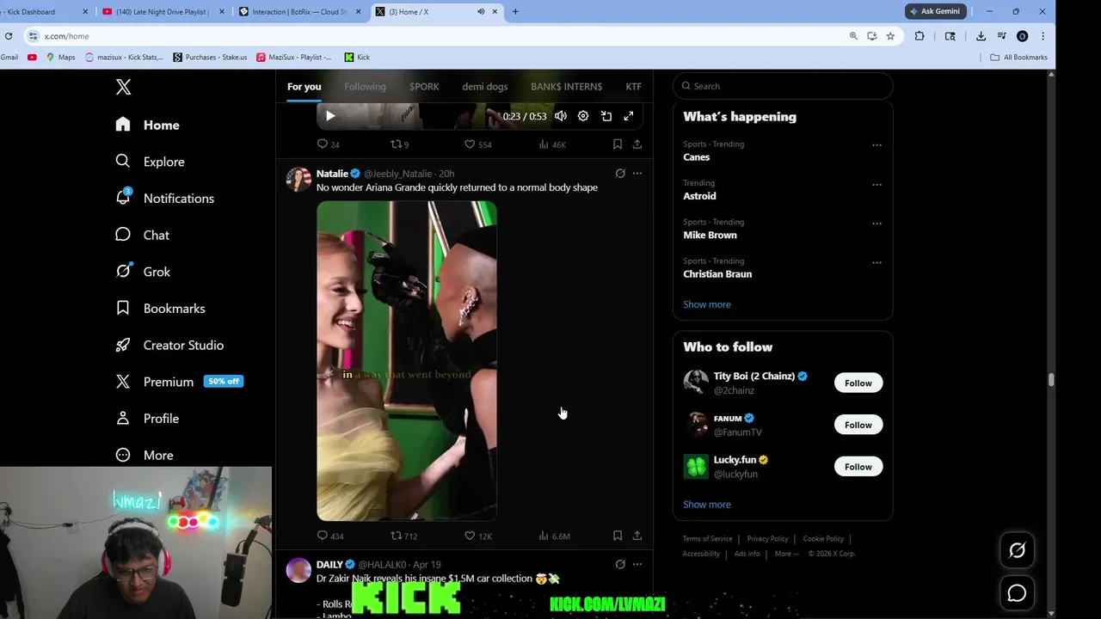The image size is (1101, 619).
Task: Like the post with 554 likes
Action: click(478, 144)
